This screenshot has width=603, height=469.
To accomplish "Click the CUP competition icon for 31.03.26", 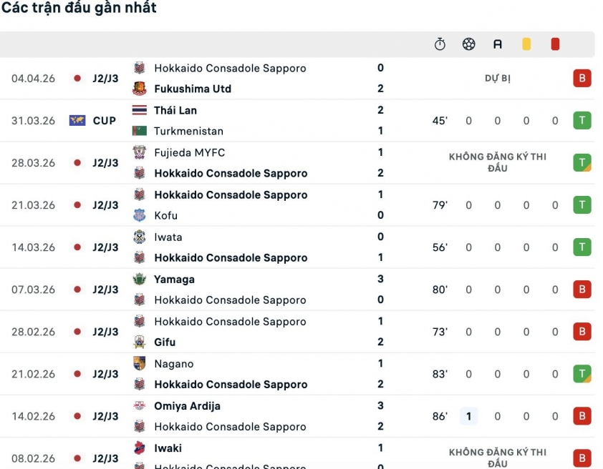I will [x=77, y=120].
